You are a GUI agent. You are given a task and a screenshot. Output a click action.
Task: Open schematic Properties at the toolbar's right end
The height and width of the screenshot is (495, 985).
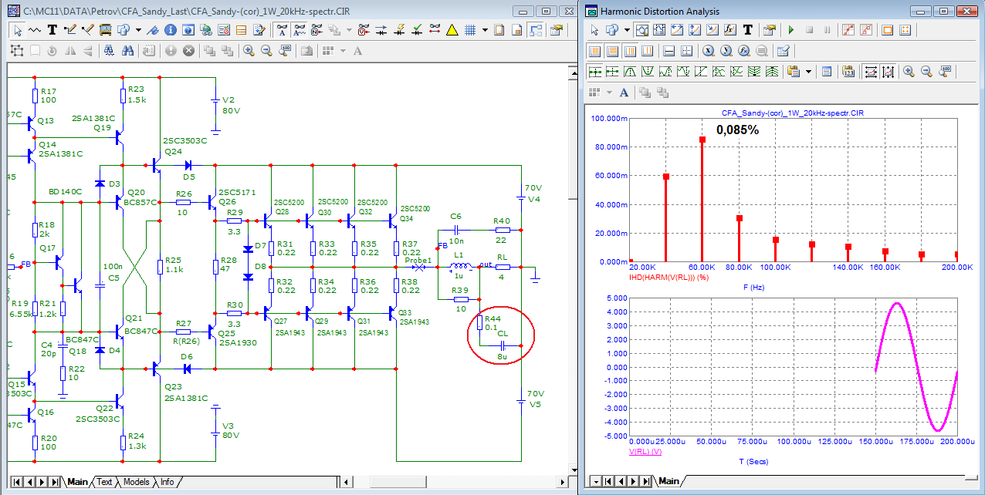[557, 30]
